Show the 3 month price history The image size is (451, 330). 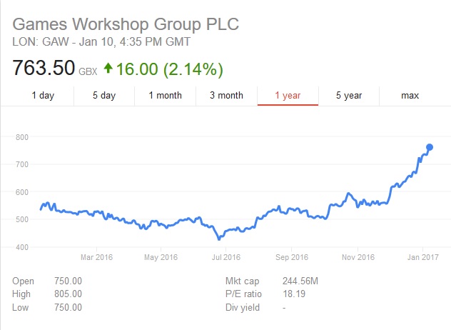click(x=226, y=95)
